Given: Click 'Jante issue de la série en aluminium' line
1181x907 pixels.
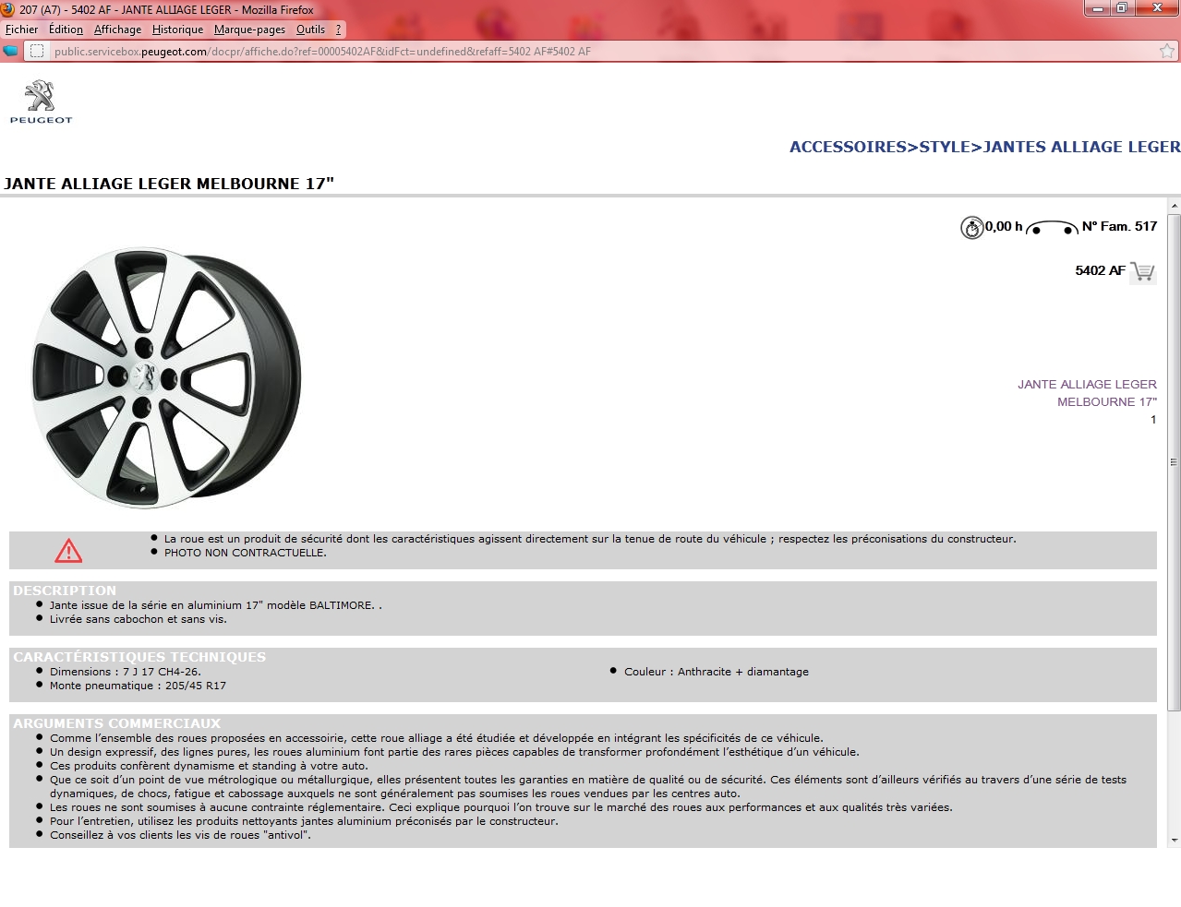Looking at the screenshot, I should pyautogui.click(x=215, y=605).
